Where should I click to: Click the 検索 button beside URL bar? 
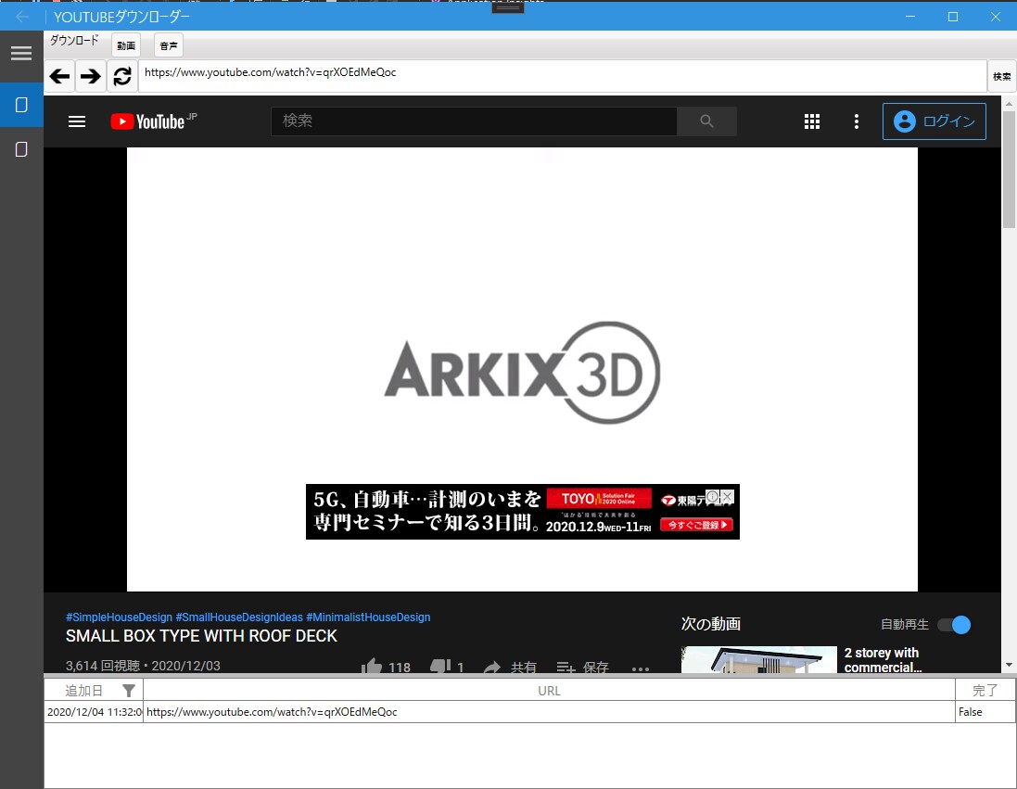[1001, 77]
